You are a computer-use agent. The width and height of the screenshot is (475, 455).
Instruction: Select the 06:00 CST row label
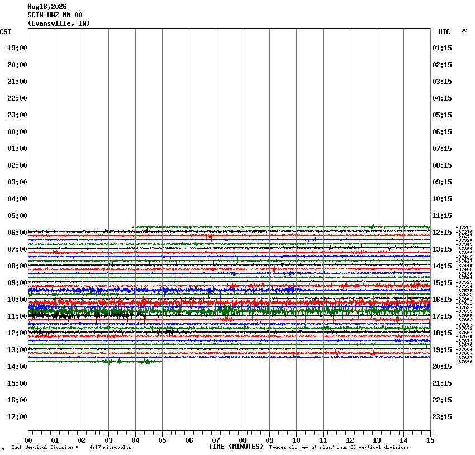pos(17,233)
